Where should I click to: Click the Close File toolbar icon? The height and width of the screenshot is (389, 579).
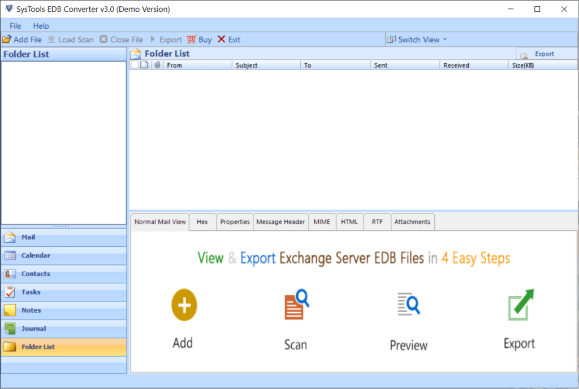click(104, 39)
